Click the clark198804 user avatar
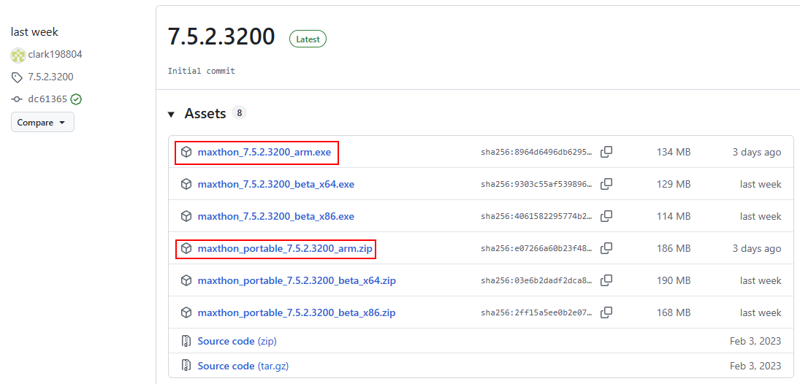800x384 pixels. [18, 55]
